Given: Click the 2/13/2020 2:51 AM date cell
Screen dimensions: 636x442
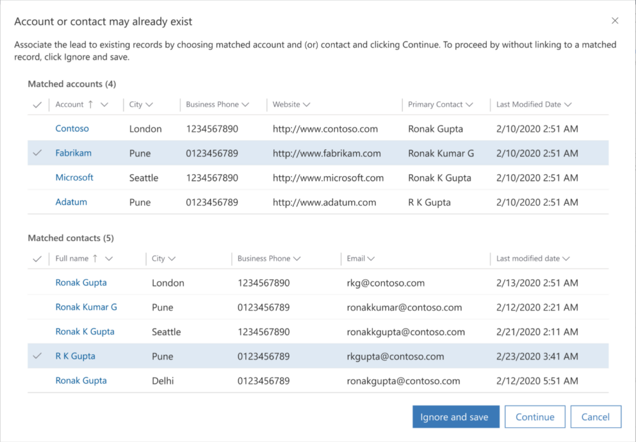Looking at the screenshot, I should [537, 283].
